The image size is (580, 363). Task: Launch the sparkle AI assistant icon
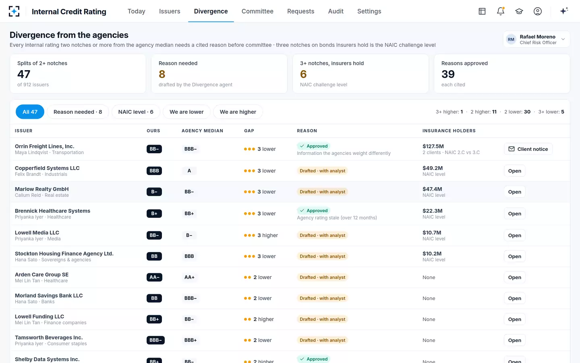(564, 11)
